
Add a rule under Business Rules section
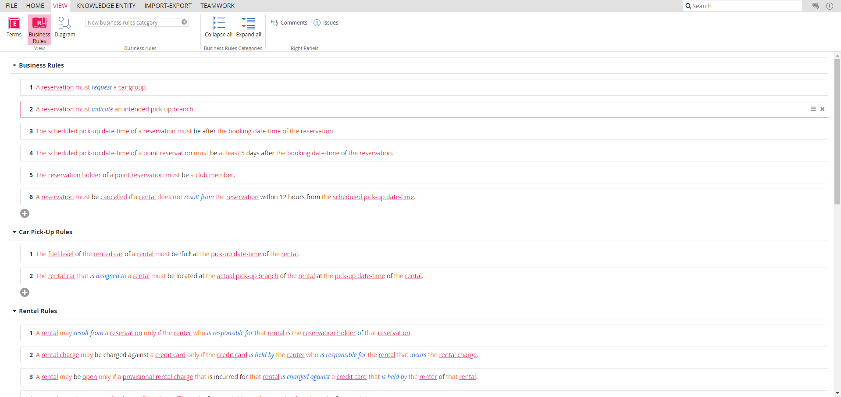pyautogui.click(x=25, y=213)
